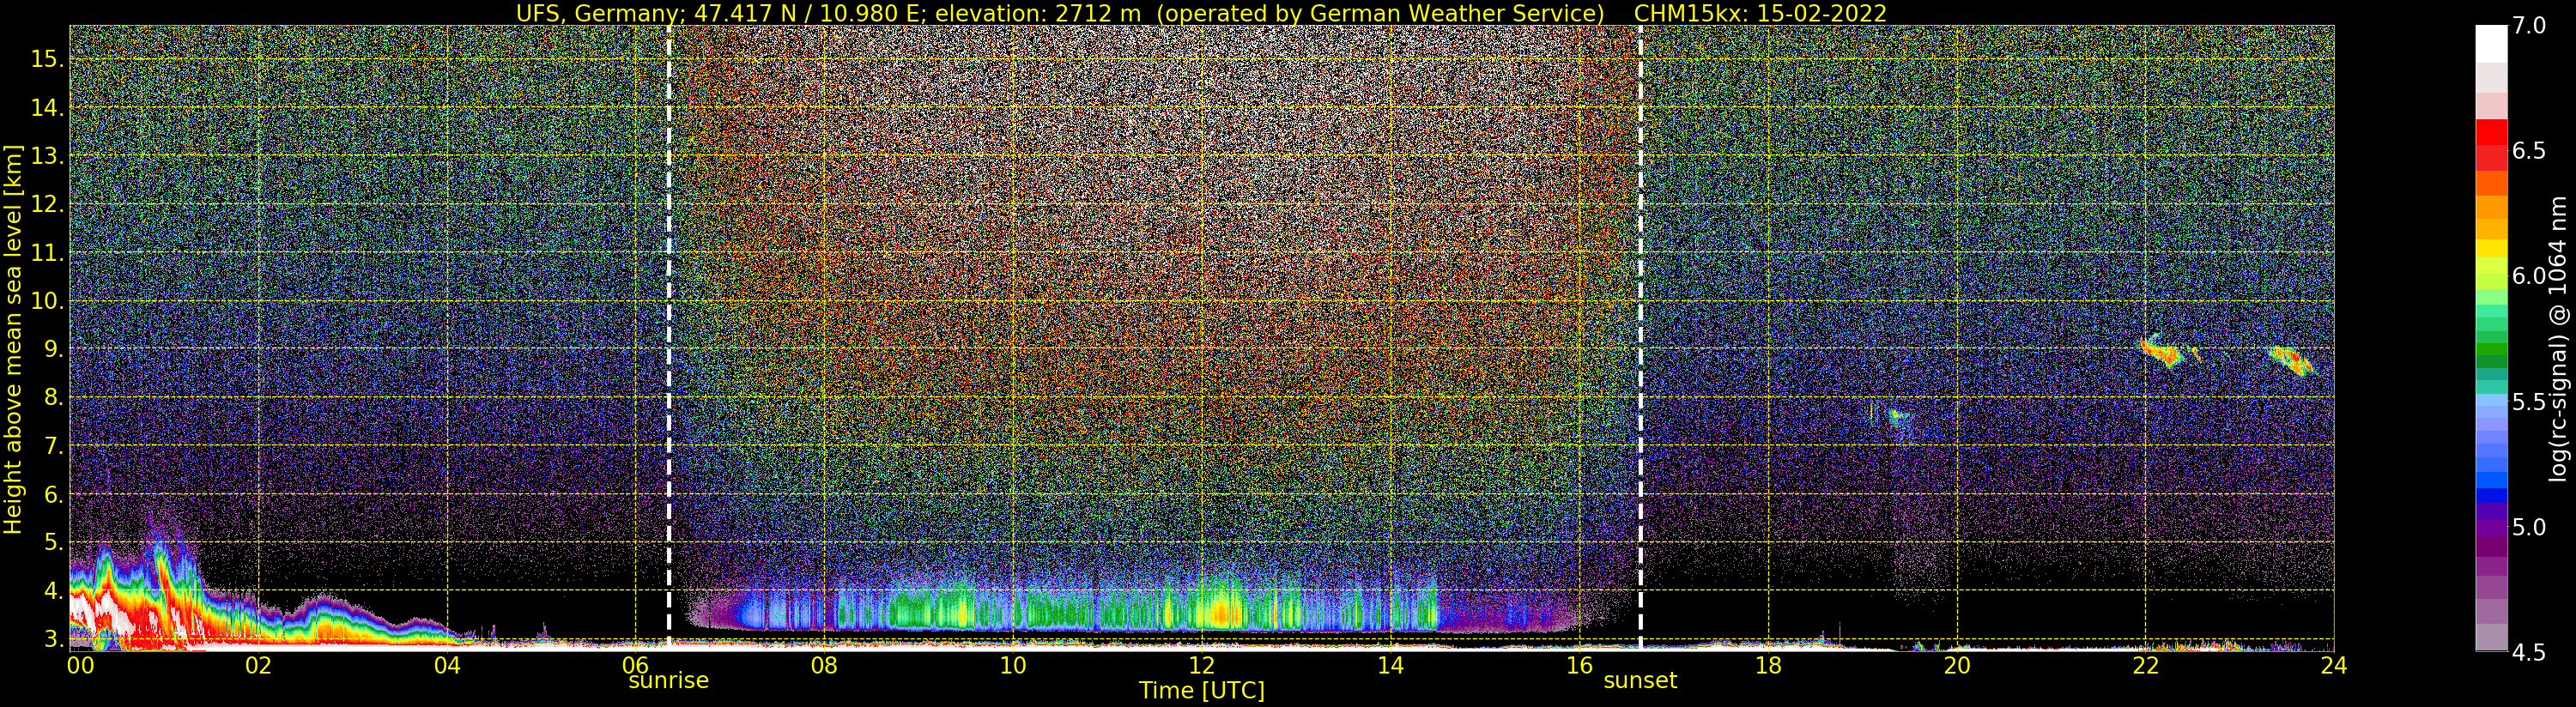Image resolution: width=2576 pixels, height=707 pixels.
Task: Click the 'sunrise' label below the time axis
Action: click(668, 681)
